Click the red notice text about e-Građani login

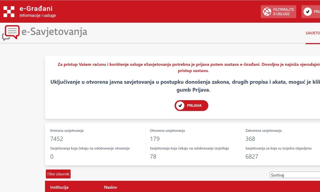tap(189, 67)
